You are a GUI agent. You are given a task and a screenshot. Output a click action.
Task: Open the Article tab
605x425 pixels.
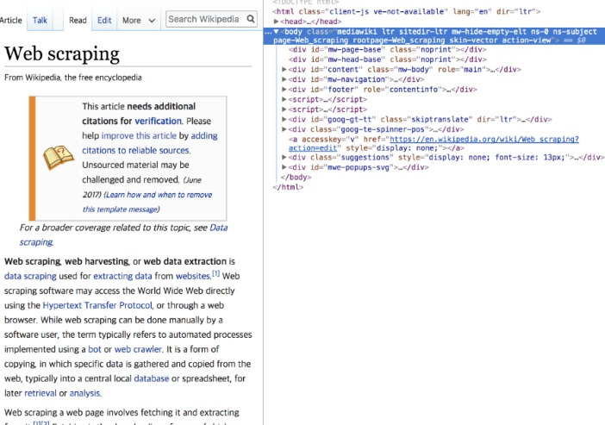(x=11, y=20)
